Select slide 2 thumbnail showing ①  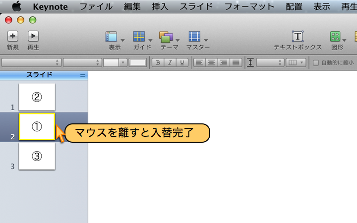point(37,126)
